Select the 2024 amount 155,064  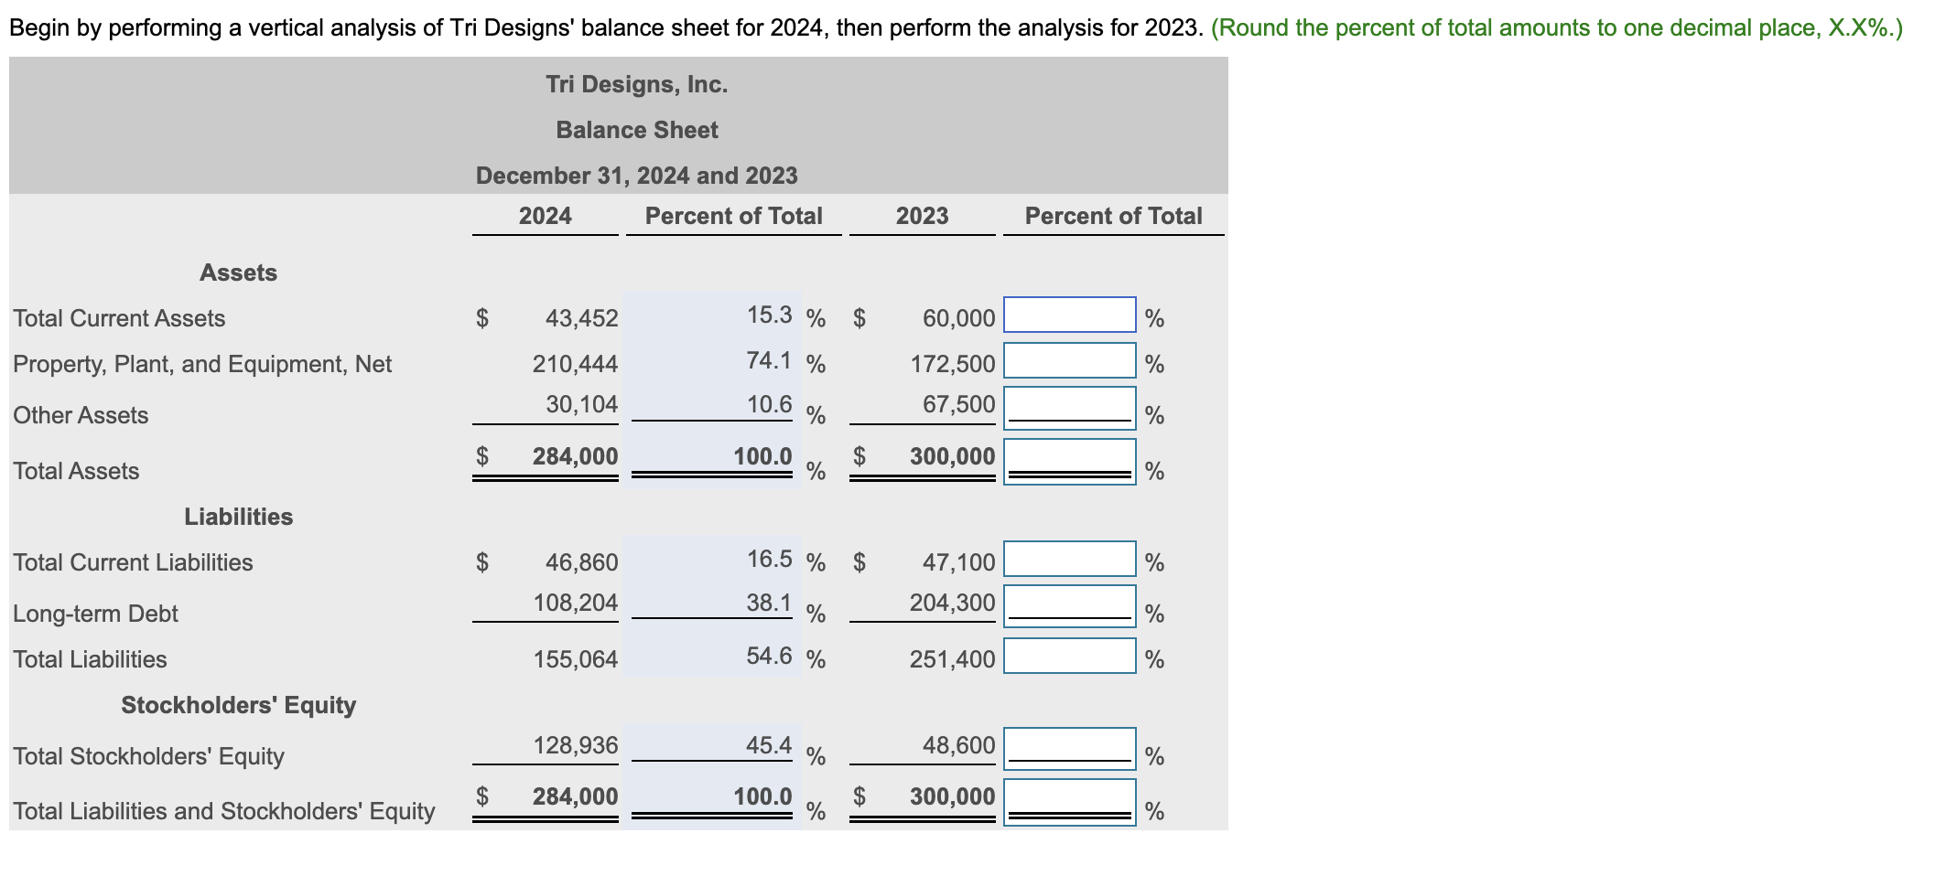click(575, 659)
